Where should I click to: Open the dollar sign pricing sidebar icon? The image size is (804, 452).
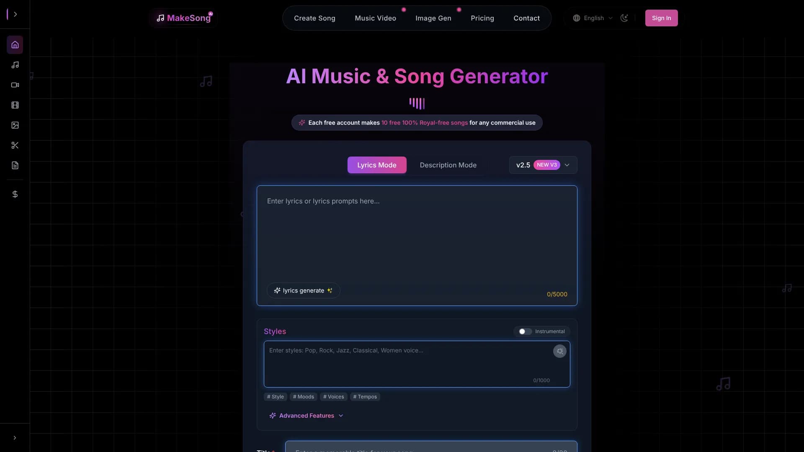tap(15, 194)
